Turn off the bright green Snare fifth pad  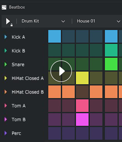click(111, 64)
